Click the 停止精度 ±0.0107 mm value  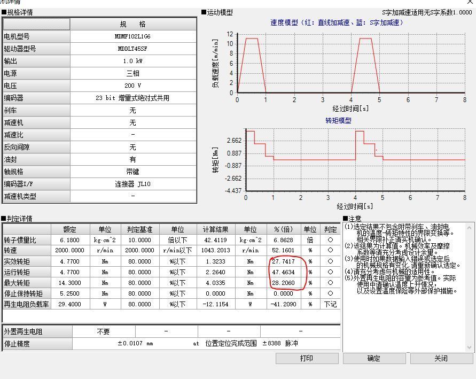135,344
